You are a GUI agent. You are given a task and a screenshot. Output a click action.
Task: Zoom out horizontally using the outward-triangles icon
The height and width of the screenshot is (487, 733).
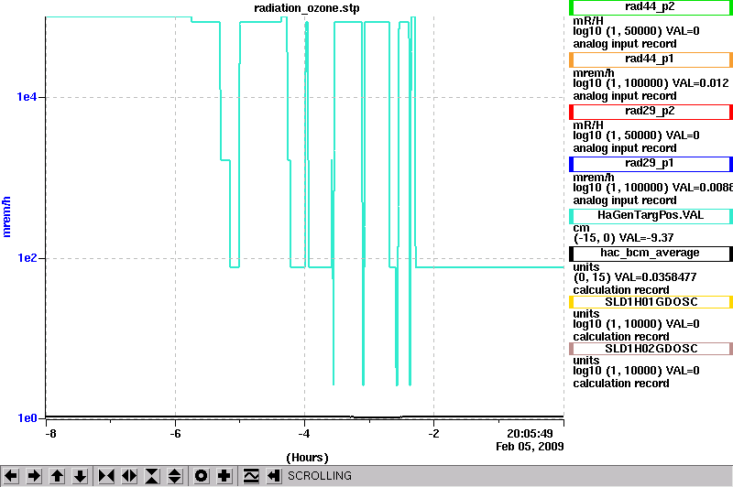129,476
